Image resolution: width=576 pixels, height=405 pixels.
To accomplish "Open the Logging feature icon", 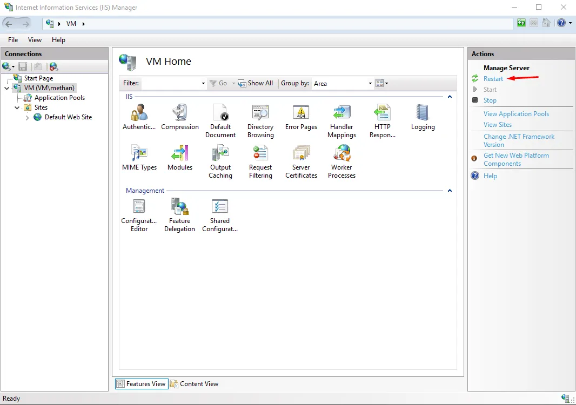I will tap(423, 113).
